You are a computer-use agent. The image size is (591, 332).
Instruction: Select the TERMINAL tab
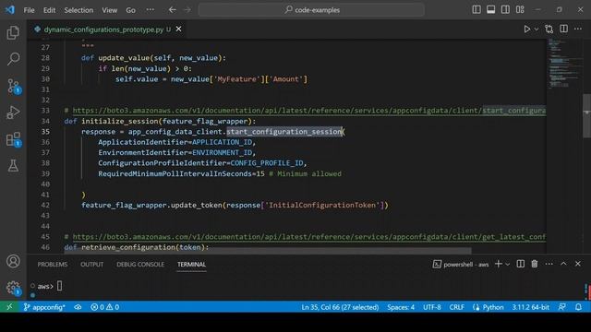(191, 265)
